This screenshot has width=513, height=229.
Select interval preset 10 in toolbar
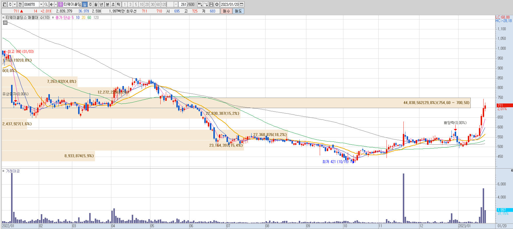141,4
